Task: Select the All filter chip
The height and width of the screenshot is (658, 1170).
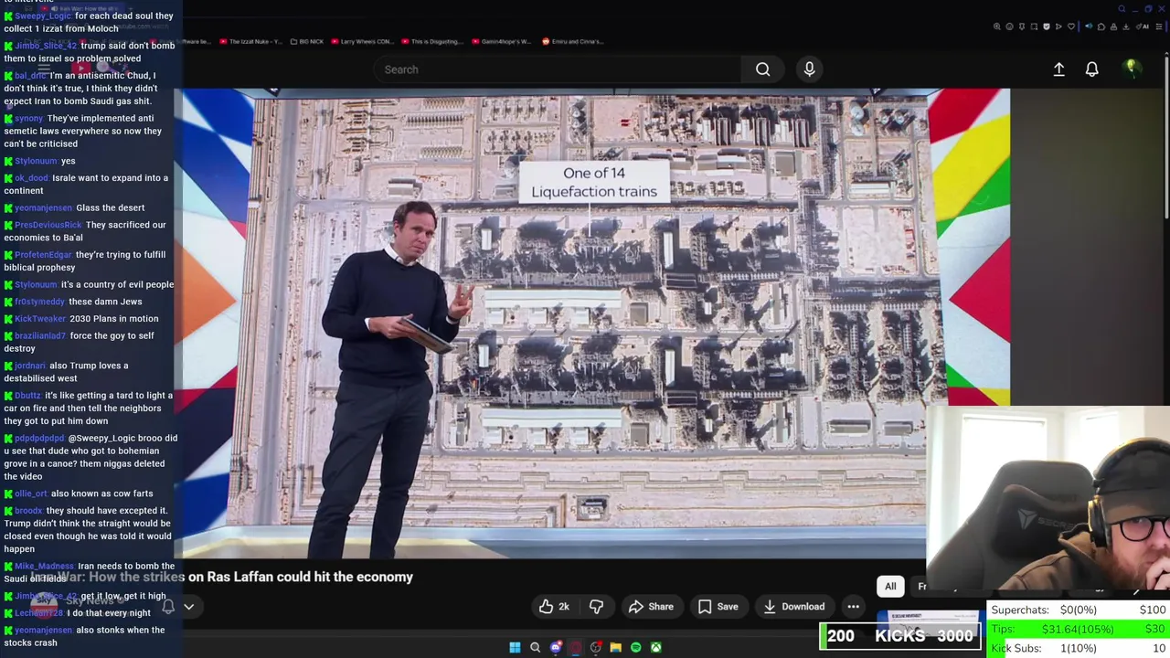Action: [x=890, y=586]
